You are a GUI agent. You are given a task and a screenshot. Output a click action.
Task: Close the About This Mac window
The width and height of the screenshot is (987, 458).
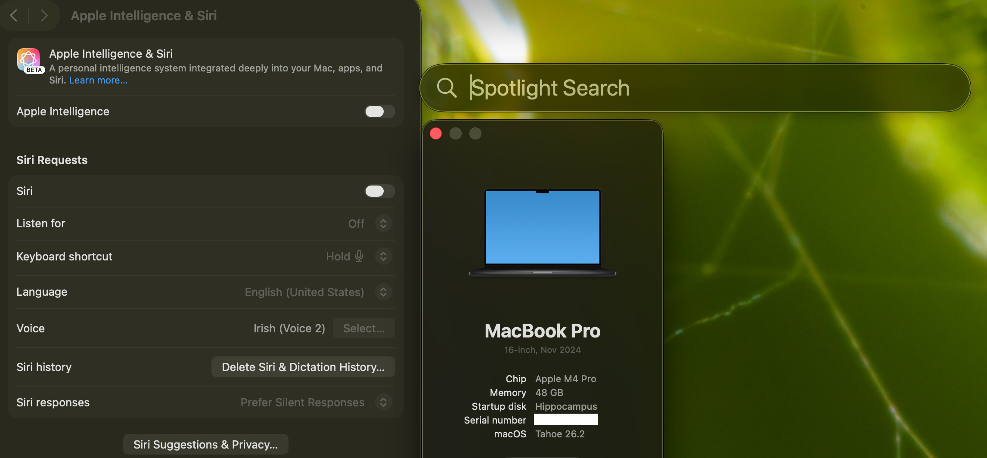(436, 134)
